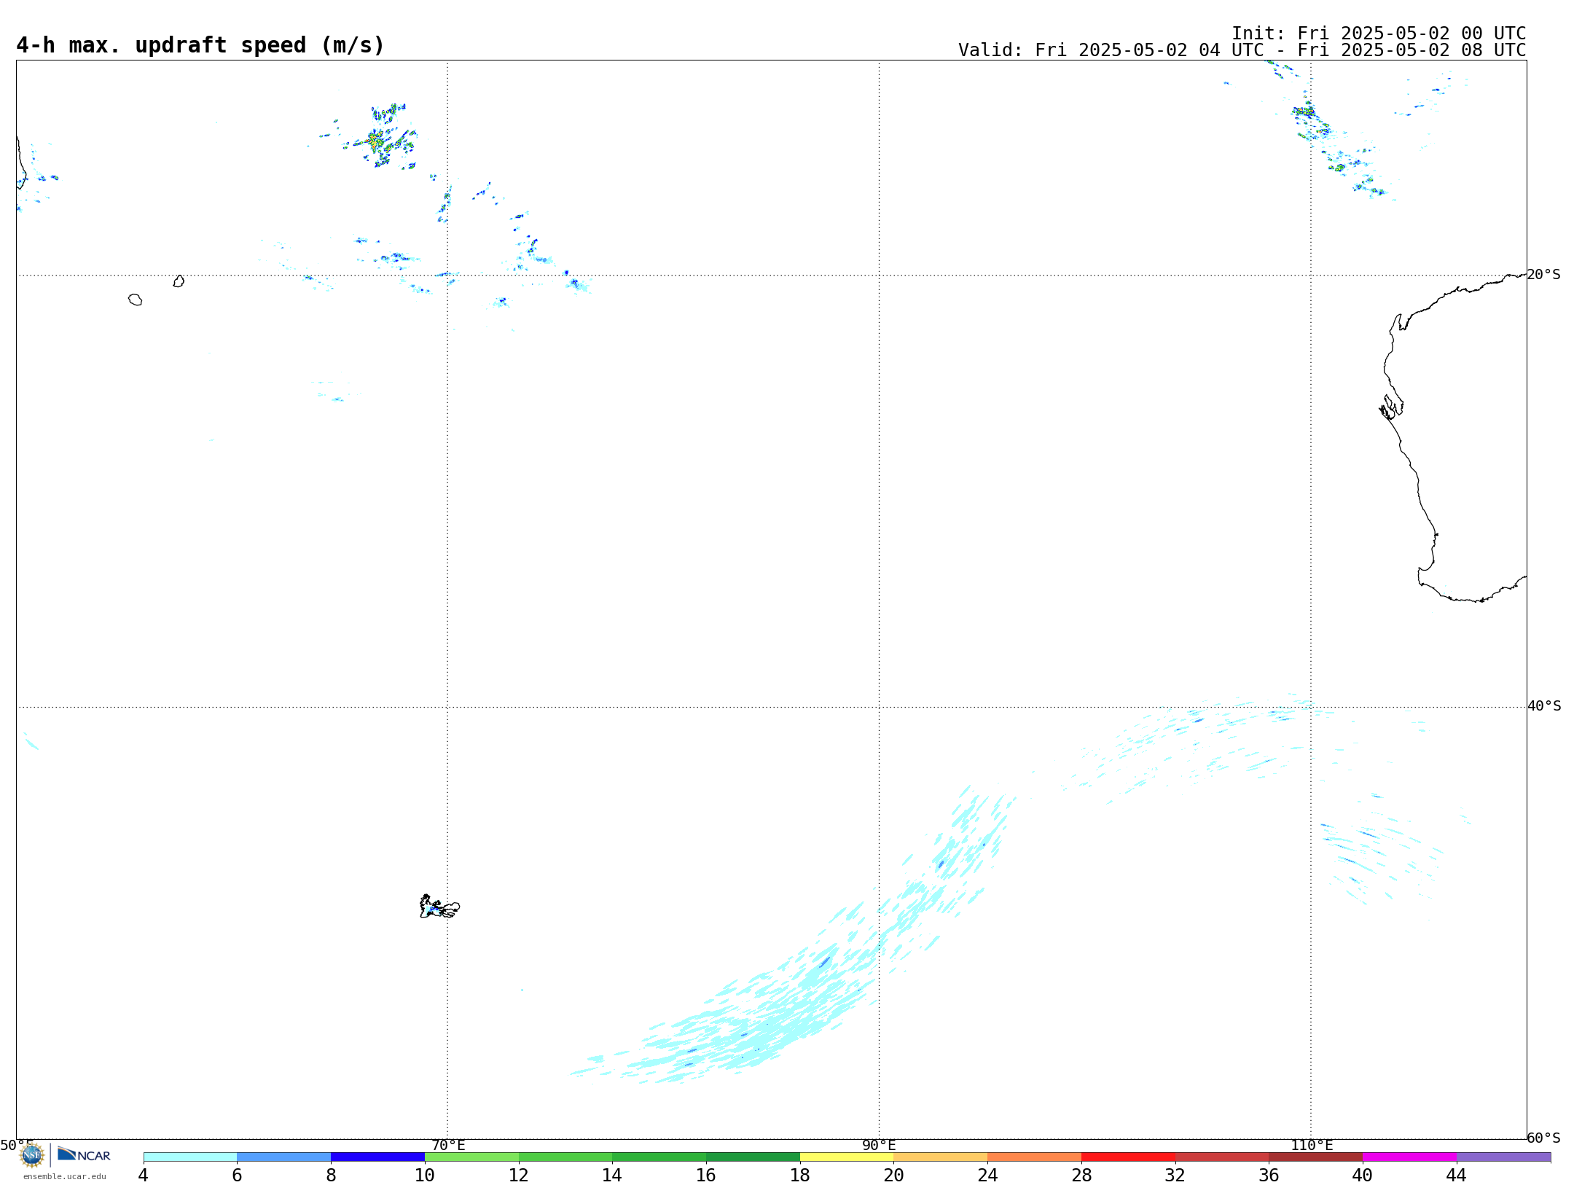Click the colorbar tick label '18'
The image size is (1574, 1185).
[800, 1175]
